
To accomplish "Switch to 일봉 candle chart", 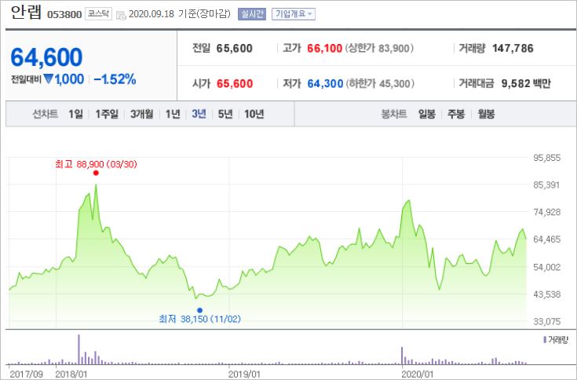I will point(427,114).
